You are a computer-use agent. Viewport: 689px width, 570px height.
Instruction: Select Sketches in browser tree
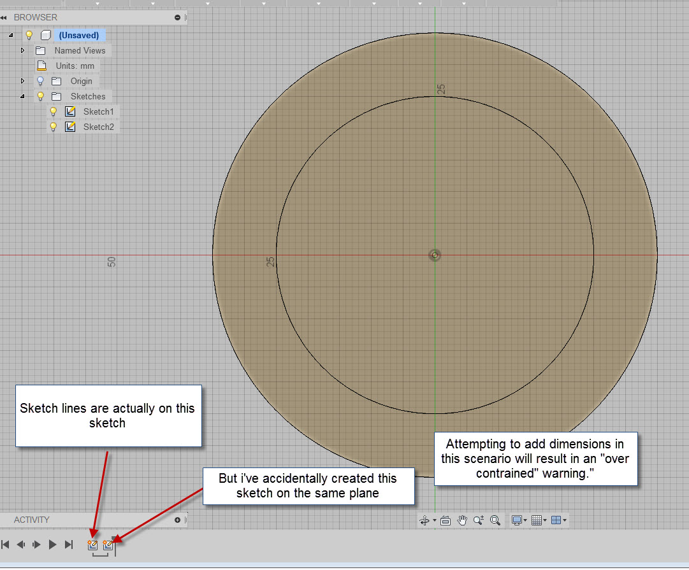click(x=88, y=96)
